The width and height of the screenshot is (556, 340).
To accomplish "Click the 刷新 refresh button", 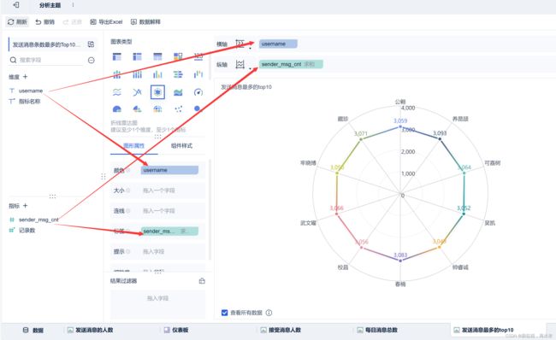I will click(x=17, y=22).
